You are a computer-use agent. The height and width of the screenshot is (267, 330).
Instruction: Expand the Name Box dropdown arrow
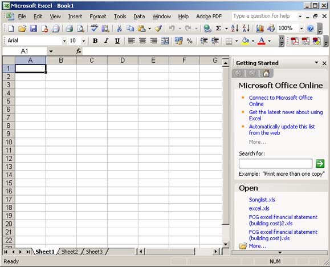(x=51, y=51)
